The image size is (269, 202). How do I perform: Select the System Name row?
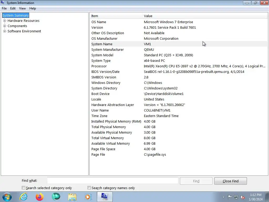click(x=179, y=44)
